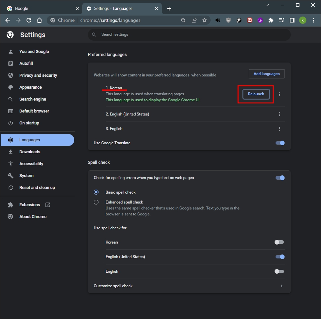This screenshot has height=319, width=321.
Task: Open the tab search dropdown chevron
Action: point(267,5)
